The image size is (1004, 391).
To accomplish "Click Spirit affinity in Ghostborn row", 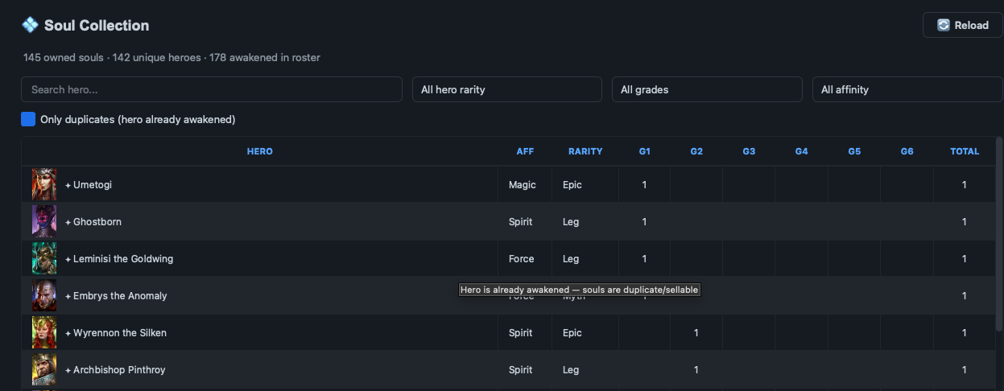I will (521, 222).
